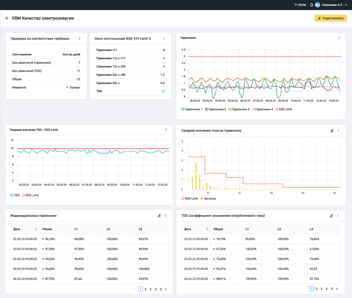The height and width of the screenshot is (298, 352).
Task: Click pencil icon on Среднее значение тока card
Action: click(332, 131)
